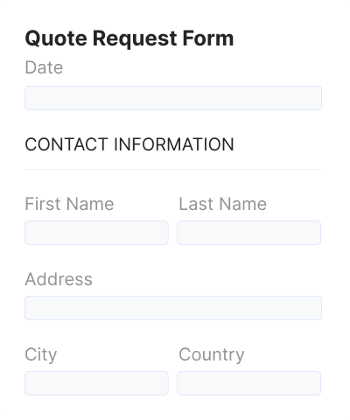Image resolution: width=350 pixels, height=420 pixels.
Task: Activate the City text field
Action: click(x=96, y=383)
